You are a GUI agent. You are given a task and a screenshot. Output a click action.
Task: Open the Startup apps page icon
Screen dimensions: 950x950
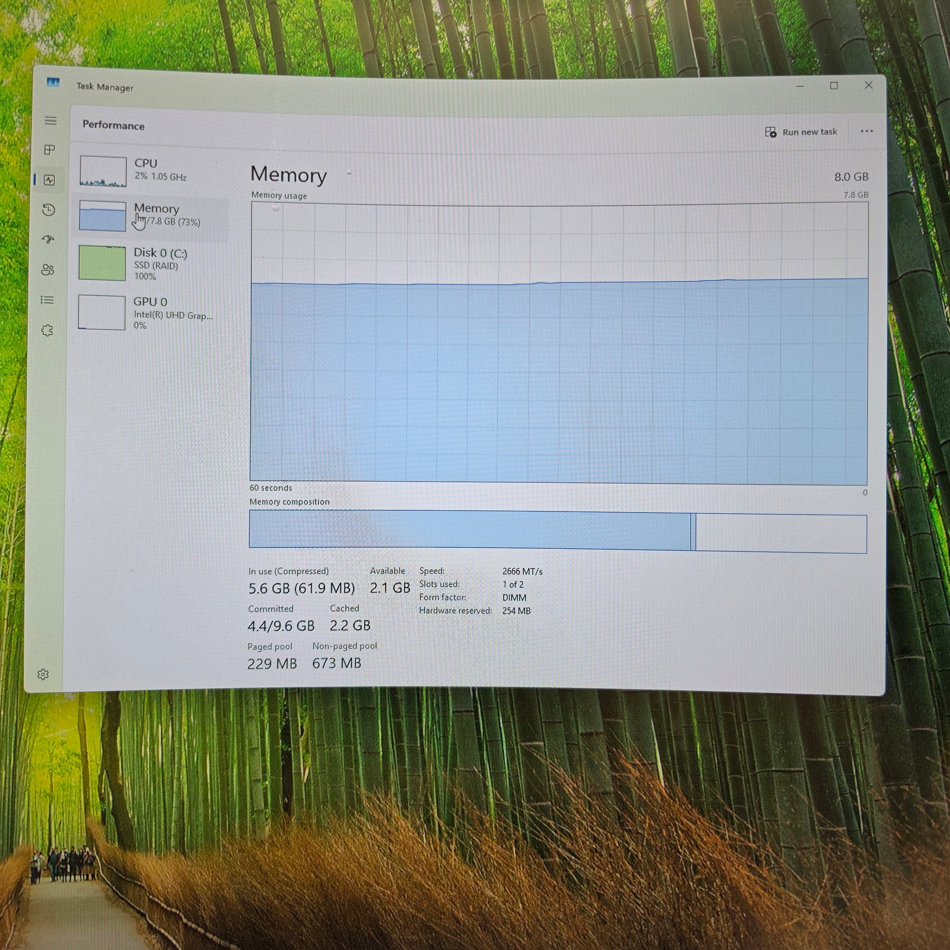click(48, 240)
